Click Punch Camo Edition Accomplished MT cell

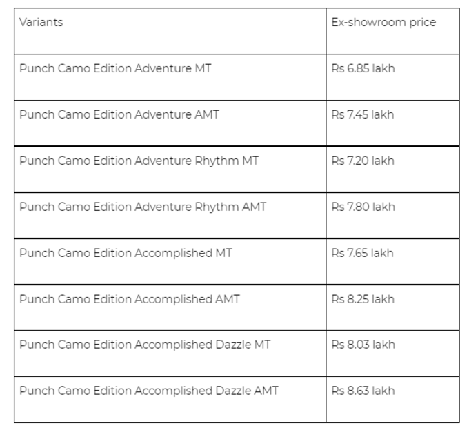[170, 261]
